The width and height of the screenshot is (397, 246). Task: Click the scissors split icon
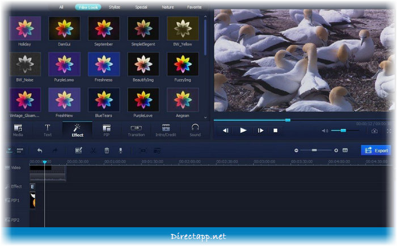(93, 151)
